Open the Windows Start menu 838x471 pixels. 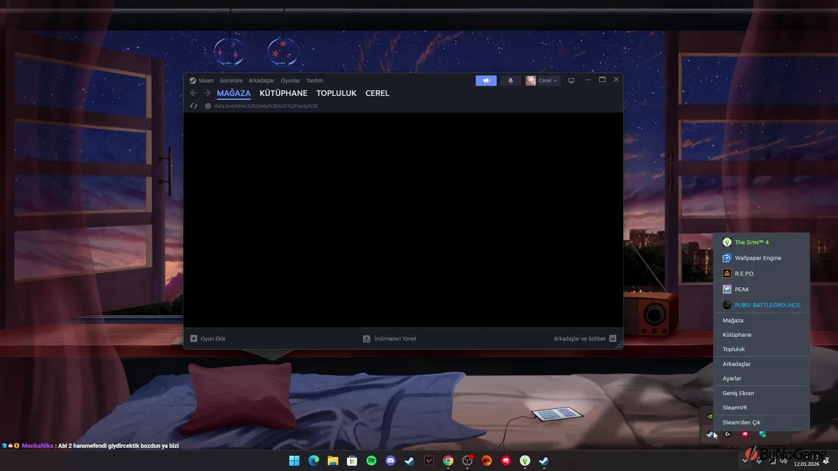(x=295, y=461)
